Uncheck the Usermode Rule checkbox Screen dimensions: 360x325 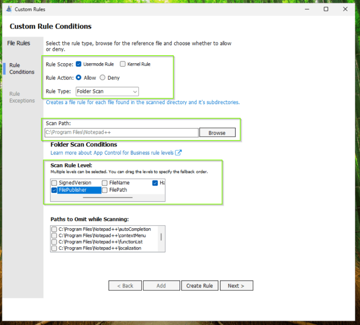click(79, 64)
